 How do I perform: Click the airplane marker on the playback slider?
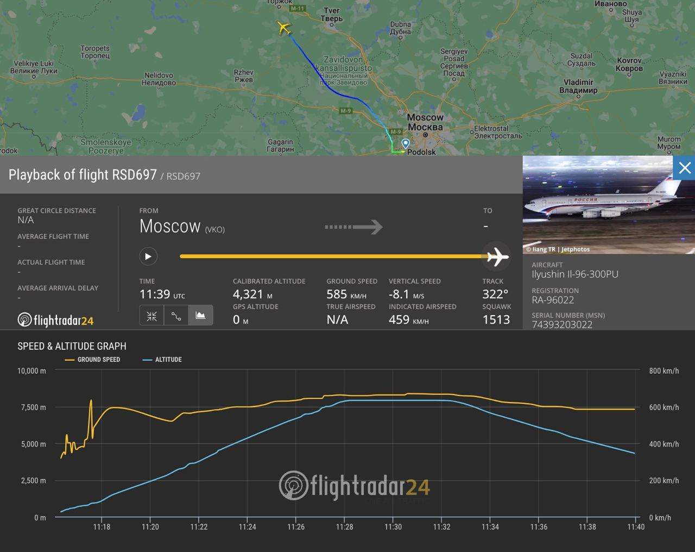[497, 256]
